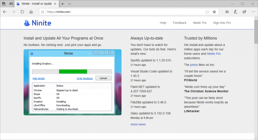258x140 pixels.
Task: Click the lock icon in address bar
Action: (x=43, y=12)
